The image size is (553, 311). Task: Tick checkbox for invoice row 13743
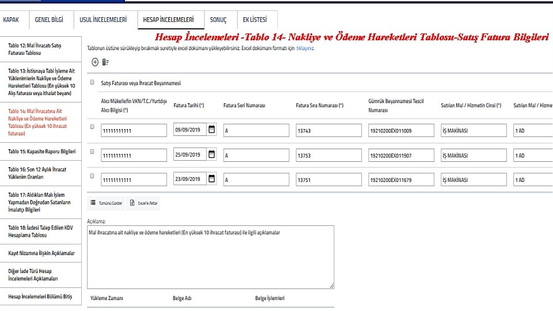tap(92, 127)
